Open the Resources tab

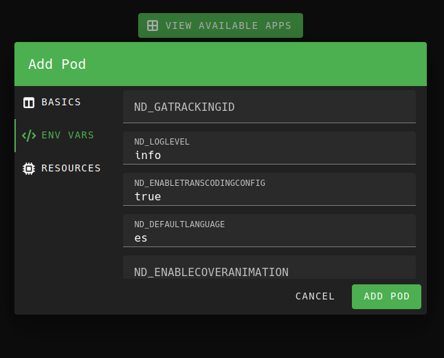pyautogui.click(x=71, y=168)
